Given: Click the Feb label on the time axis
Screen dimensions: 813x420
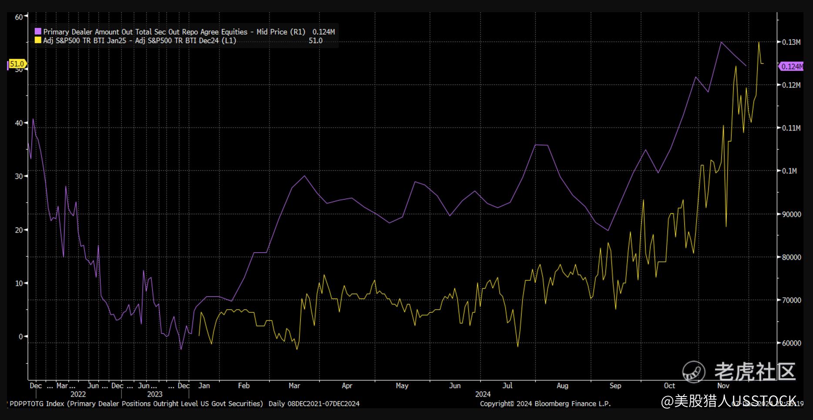Looking at the screenshot, I should click(244, 386).
